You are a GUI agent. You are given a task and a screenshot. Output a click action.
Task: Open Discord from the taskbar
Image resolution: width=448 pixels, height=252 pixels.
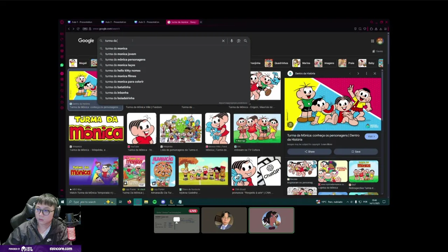click(163, 202)
